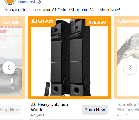
Task: Click the ₦75,950 price badge on image
Action: point(97,22)
